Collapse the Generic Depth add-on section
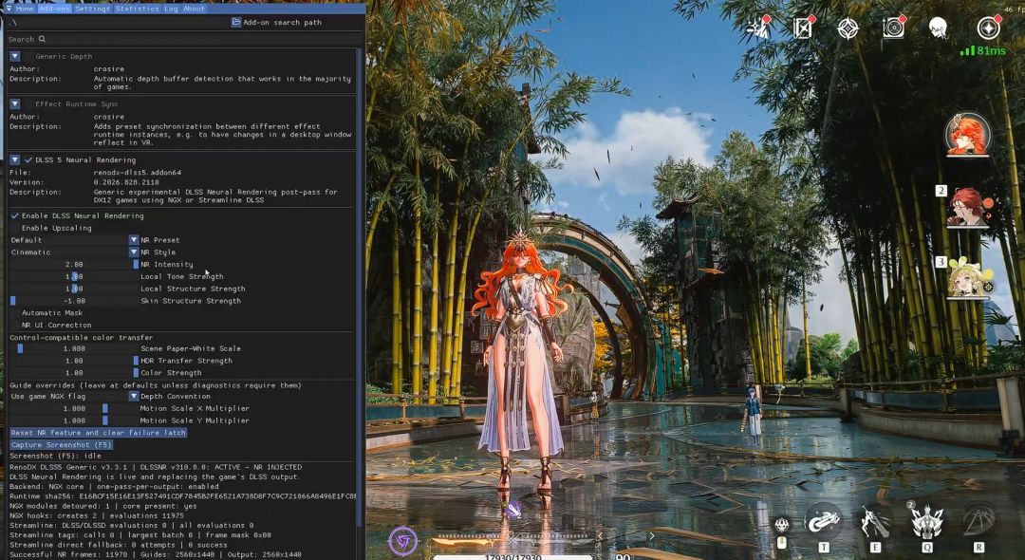Image resolution: width=1025 pixels, height=560 pixels. [14, 57]
